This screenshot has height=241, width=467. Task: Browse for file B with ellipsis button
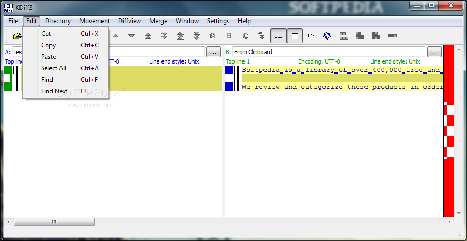pos(434,52)
